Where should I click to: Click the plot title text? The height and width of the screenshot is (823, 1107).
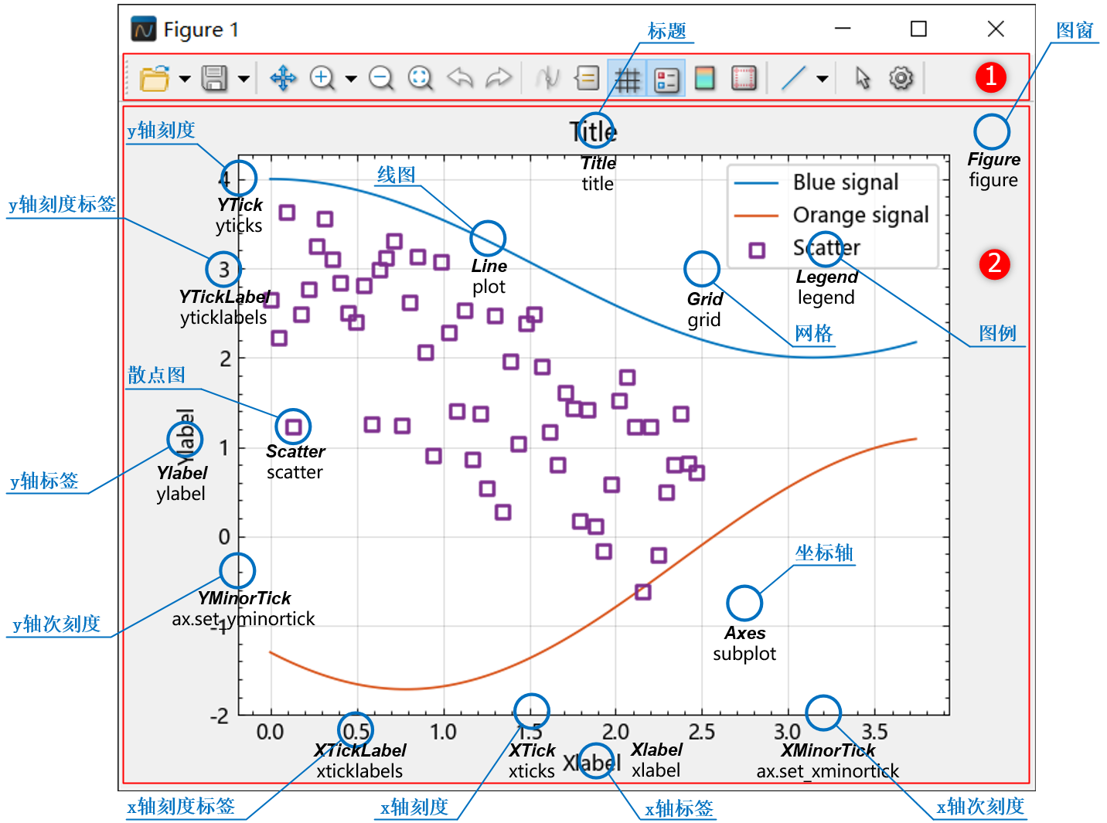[x=593, y=132]
